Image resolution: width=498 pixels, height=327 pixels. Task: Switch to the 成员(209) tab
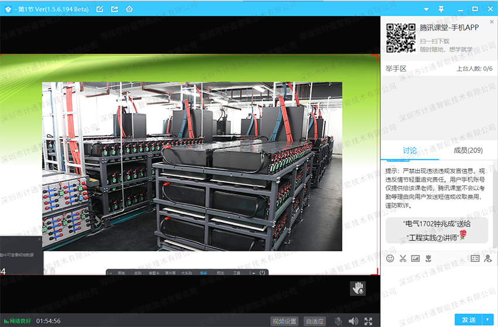(468, 151)
